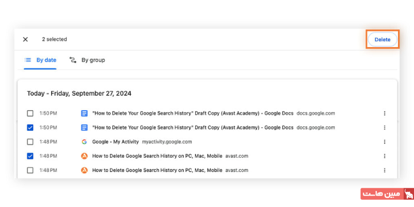
Task: Uncheck the selected 1:48 PM avast.com entry
Action: point(30,156)
